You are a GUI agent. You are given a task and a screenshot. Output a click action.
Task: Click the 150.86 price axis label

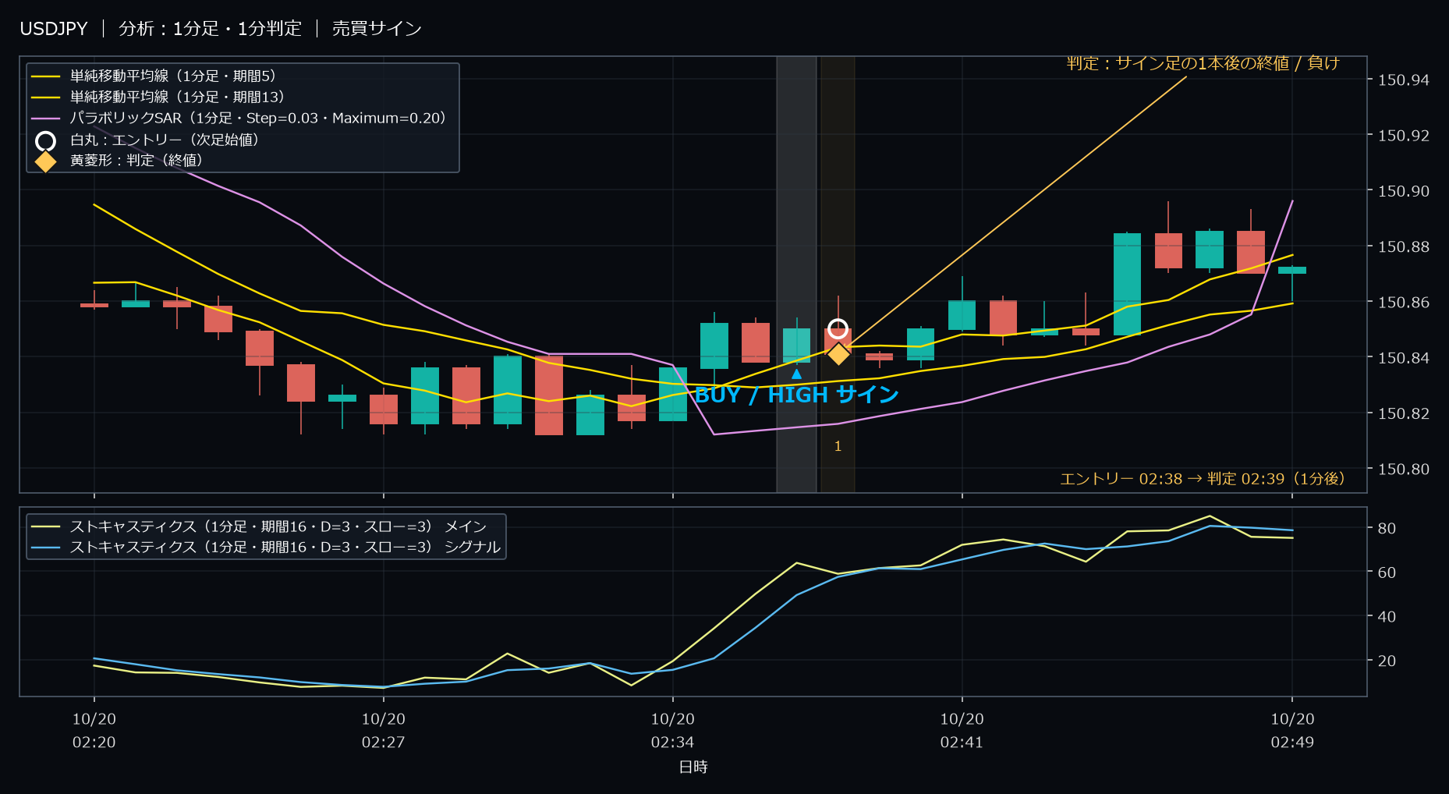[x=1403, y=303]
